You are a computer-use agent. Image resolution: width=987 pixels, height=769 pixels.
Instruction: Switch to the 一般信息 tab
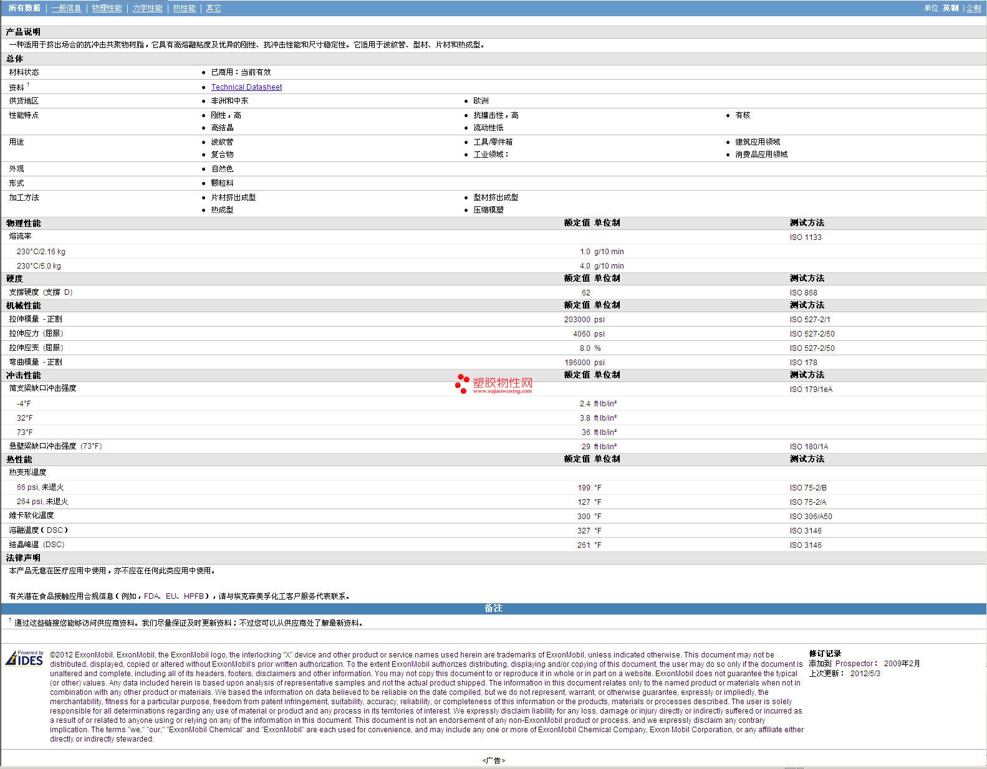pos(66,8)
